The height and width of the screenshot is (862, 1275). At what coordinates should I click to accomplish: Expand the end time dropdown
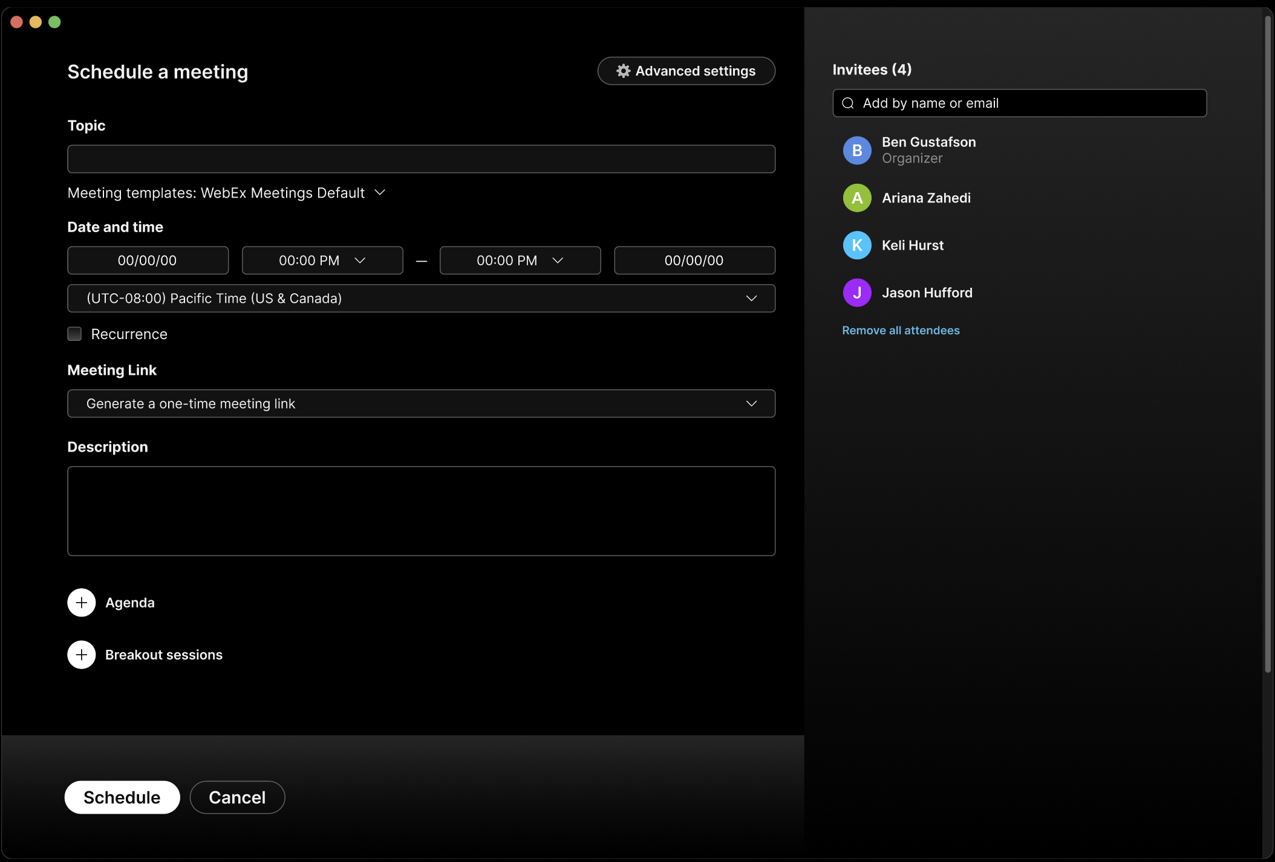(558, 261)
